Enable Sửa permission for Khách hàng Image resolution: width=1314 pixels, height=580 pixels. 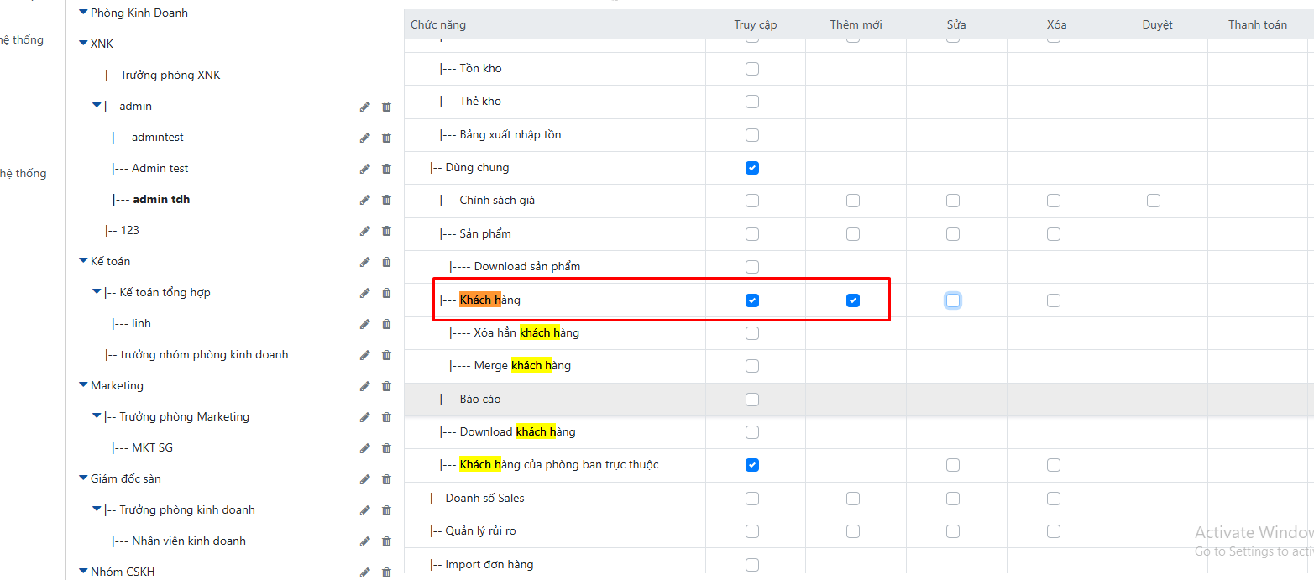pos(953,300)
